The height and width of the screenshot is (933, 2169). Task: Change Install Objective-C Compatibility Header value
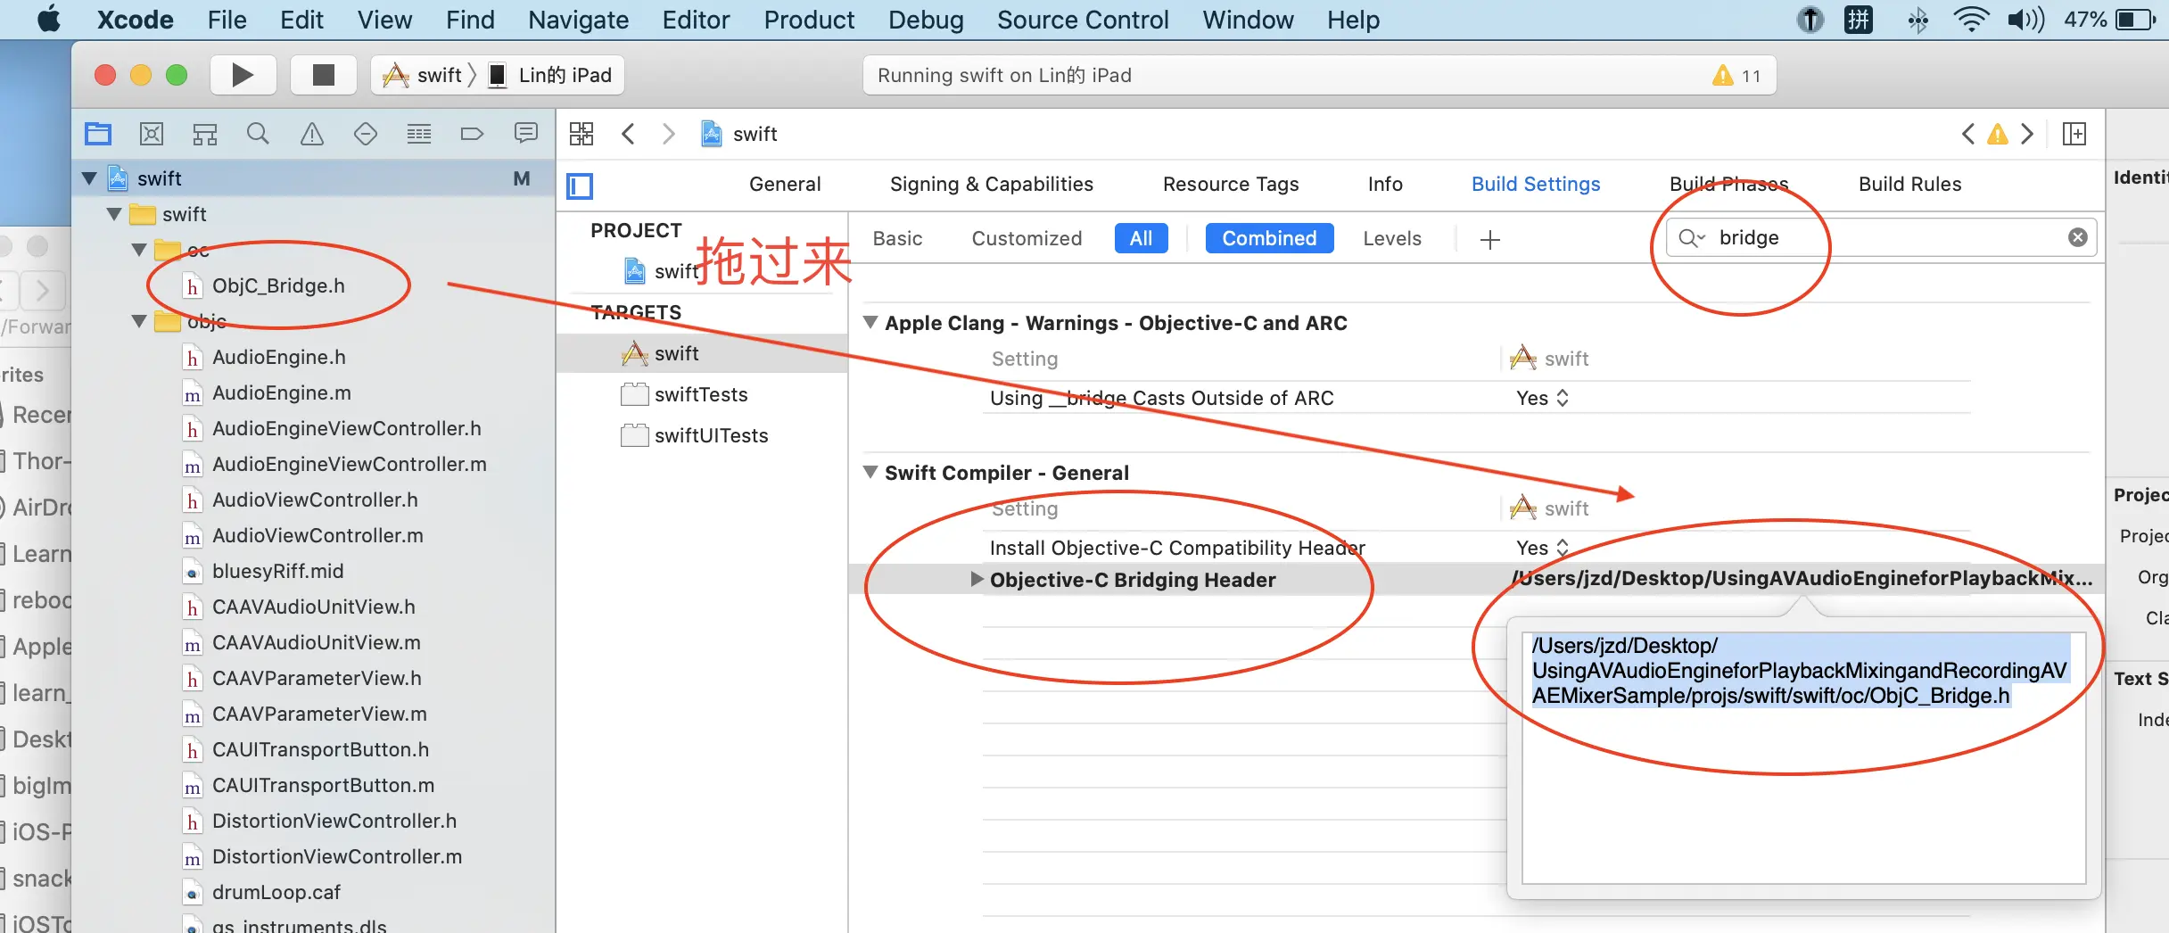1542,548
